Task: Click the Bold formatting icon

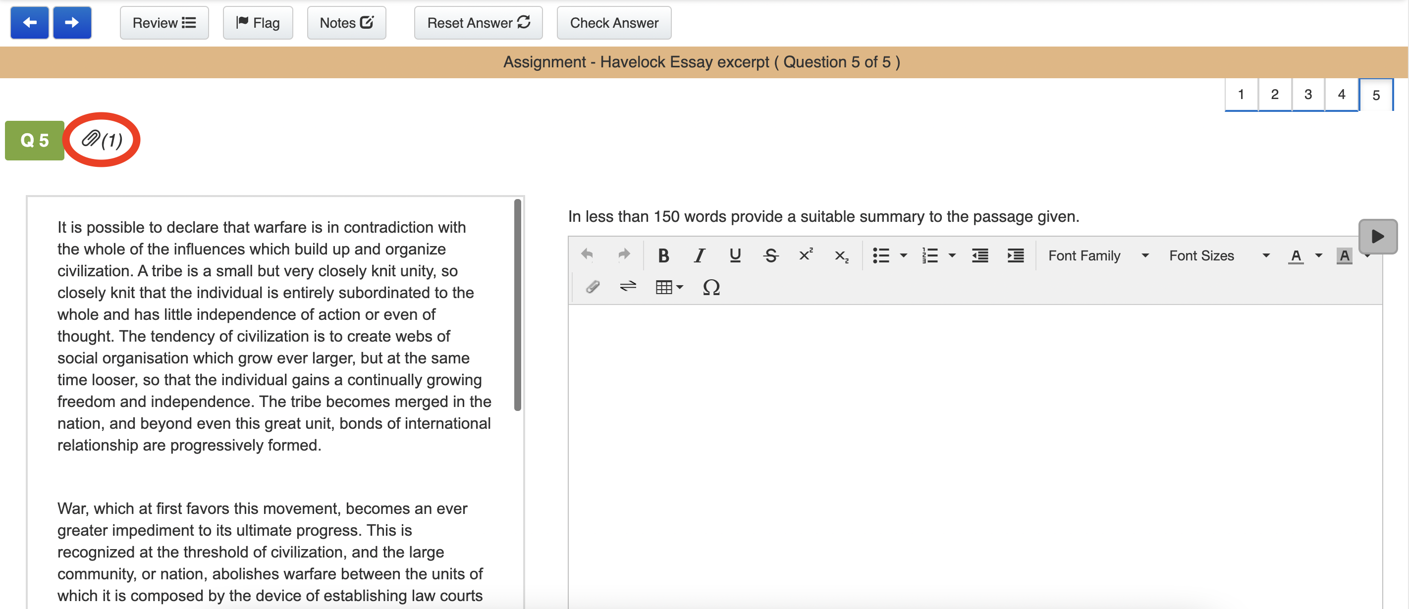Action: point(663,255)
